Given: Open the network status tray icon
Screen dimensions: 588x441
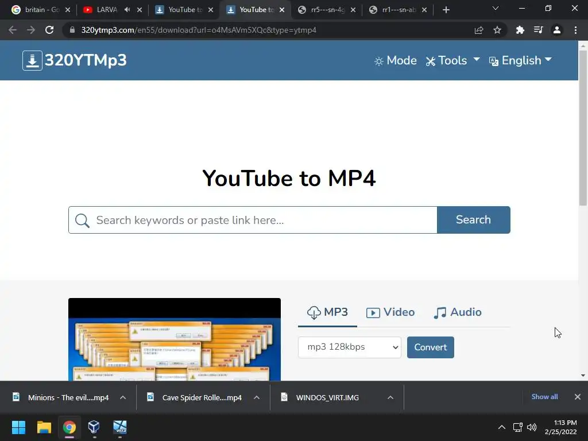Looking at the screenshot, I should click(x=518, y=427).
